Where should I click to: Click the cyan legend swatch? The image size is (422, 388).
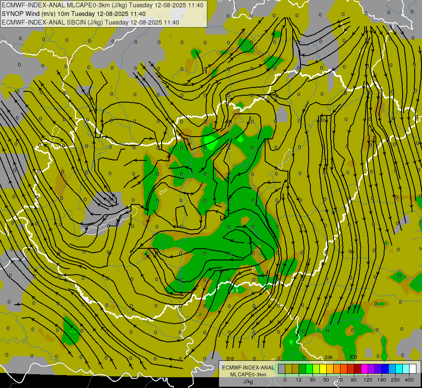[399, 369]
